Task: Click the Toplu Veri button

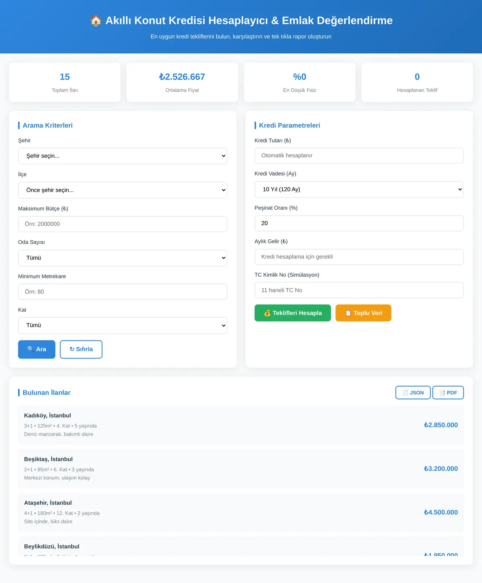Action: pyautogui.click(x=363, y=313)
